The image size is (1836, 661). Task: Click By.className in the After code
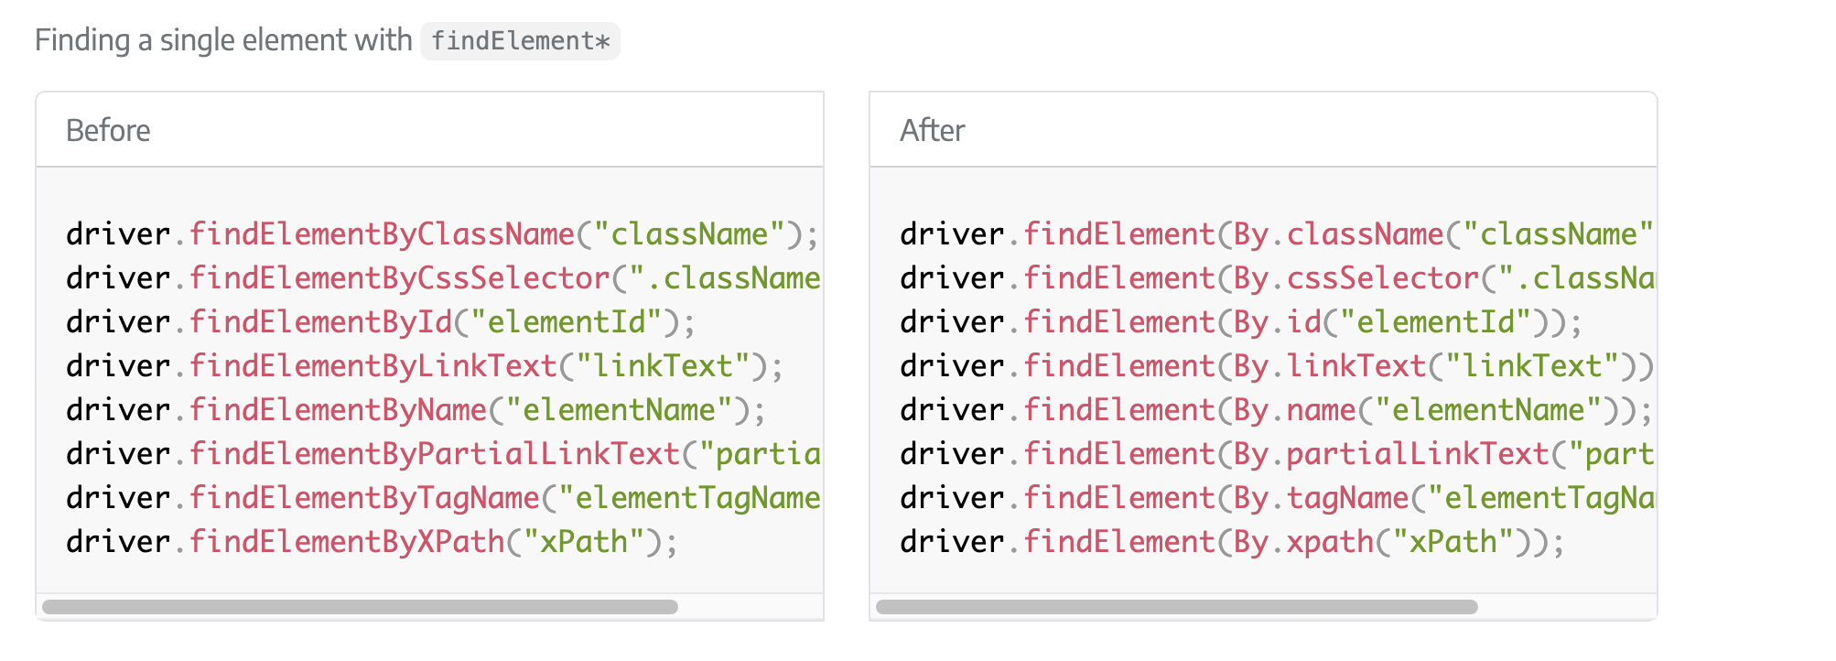(1337, 234)
